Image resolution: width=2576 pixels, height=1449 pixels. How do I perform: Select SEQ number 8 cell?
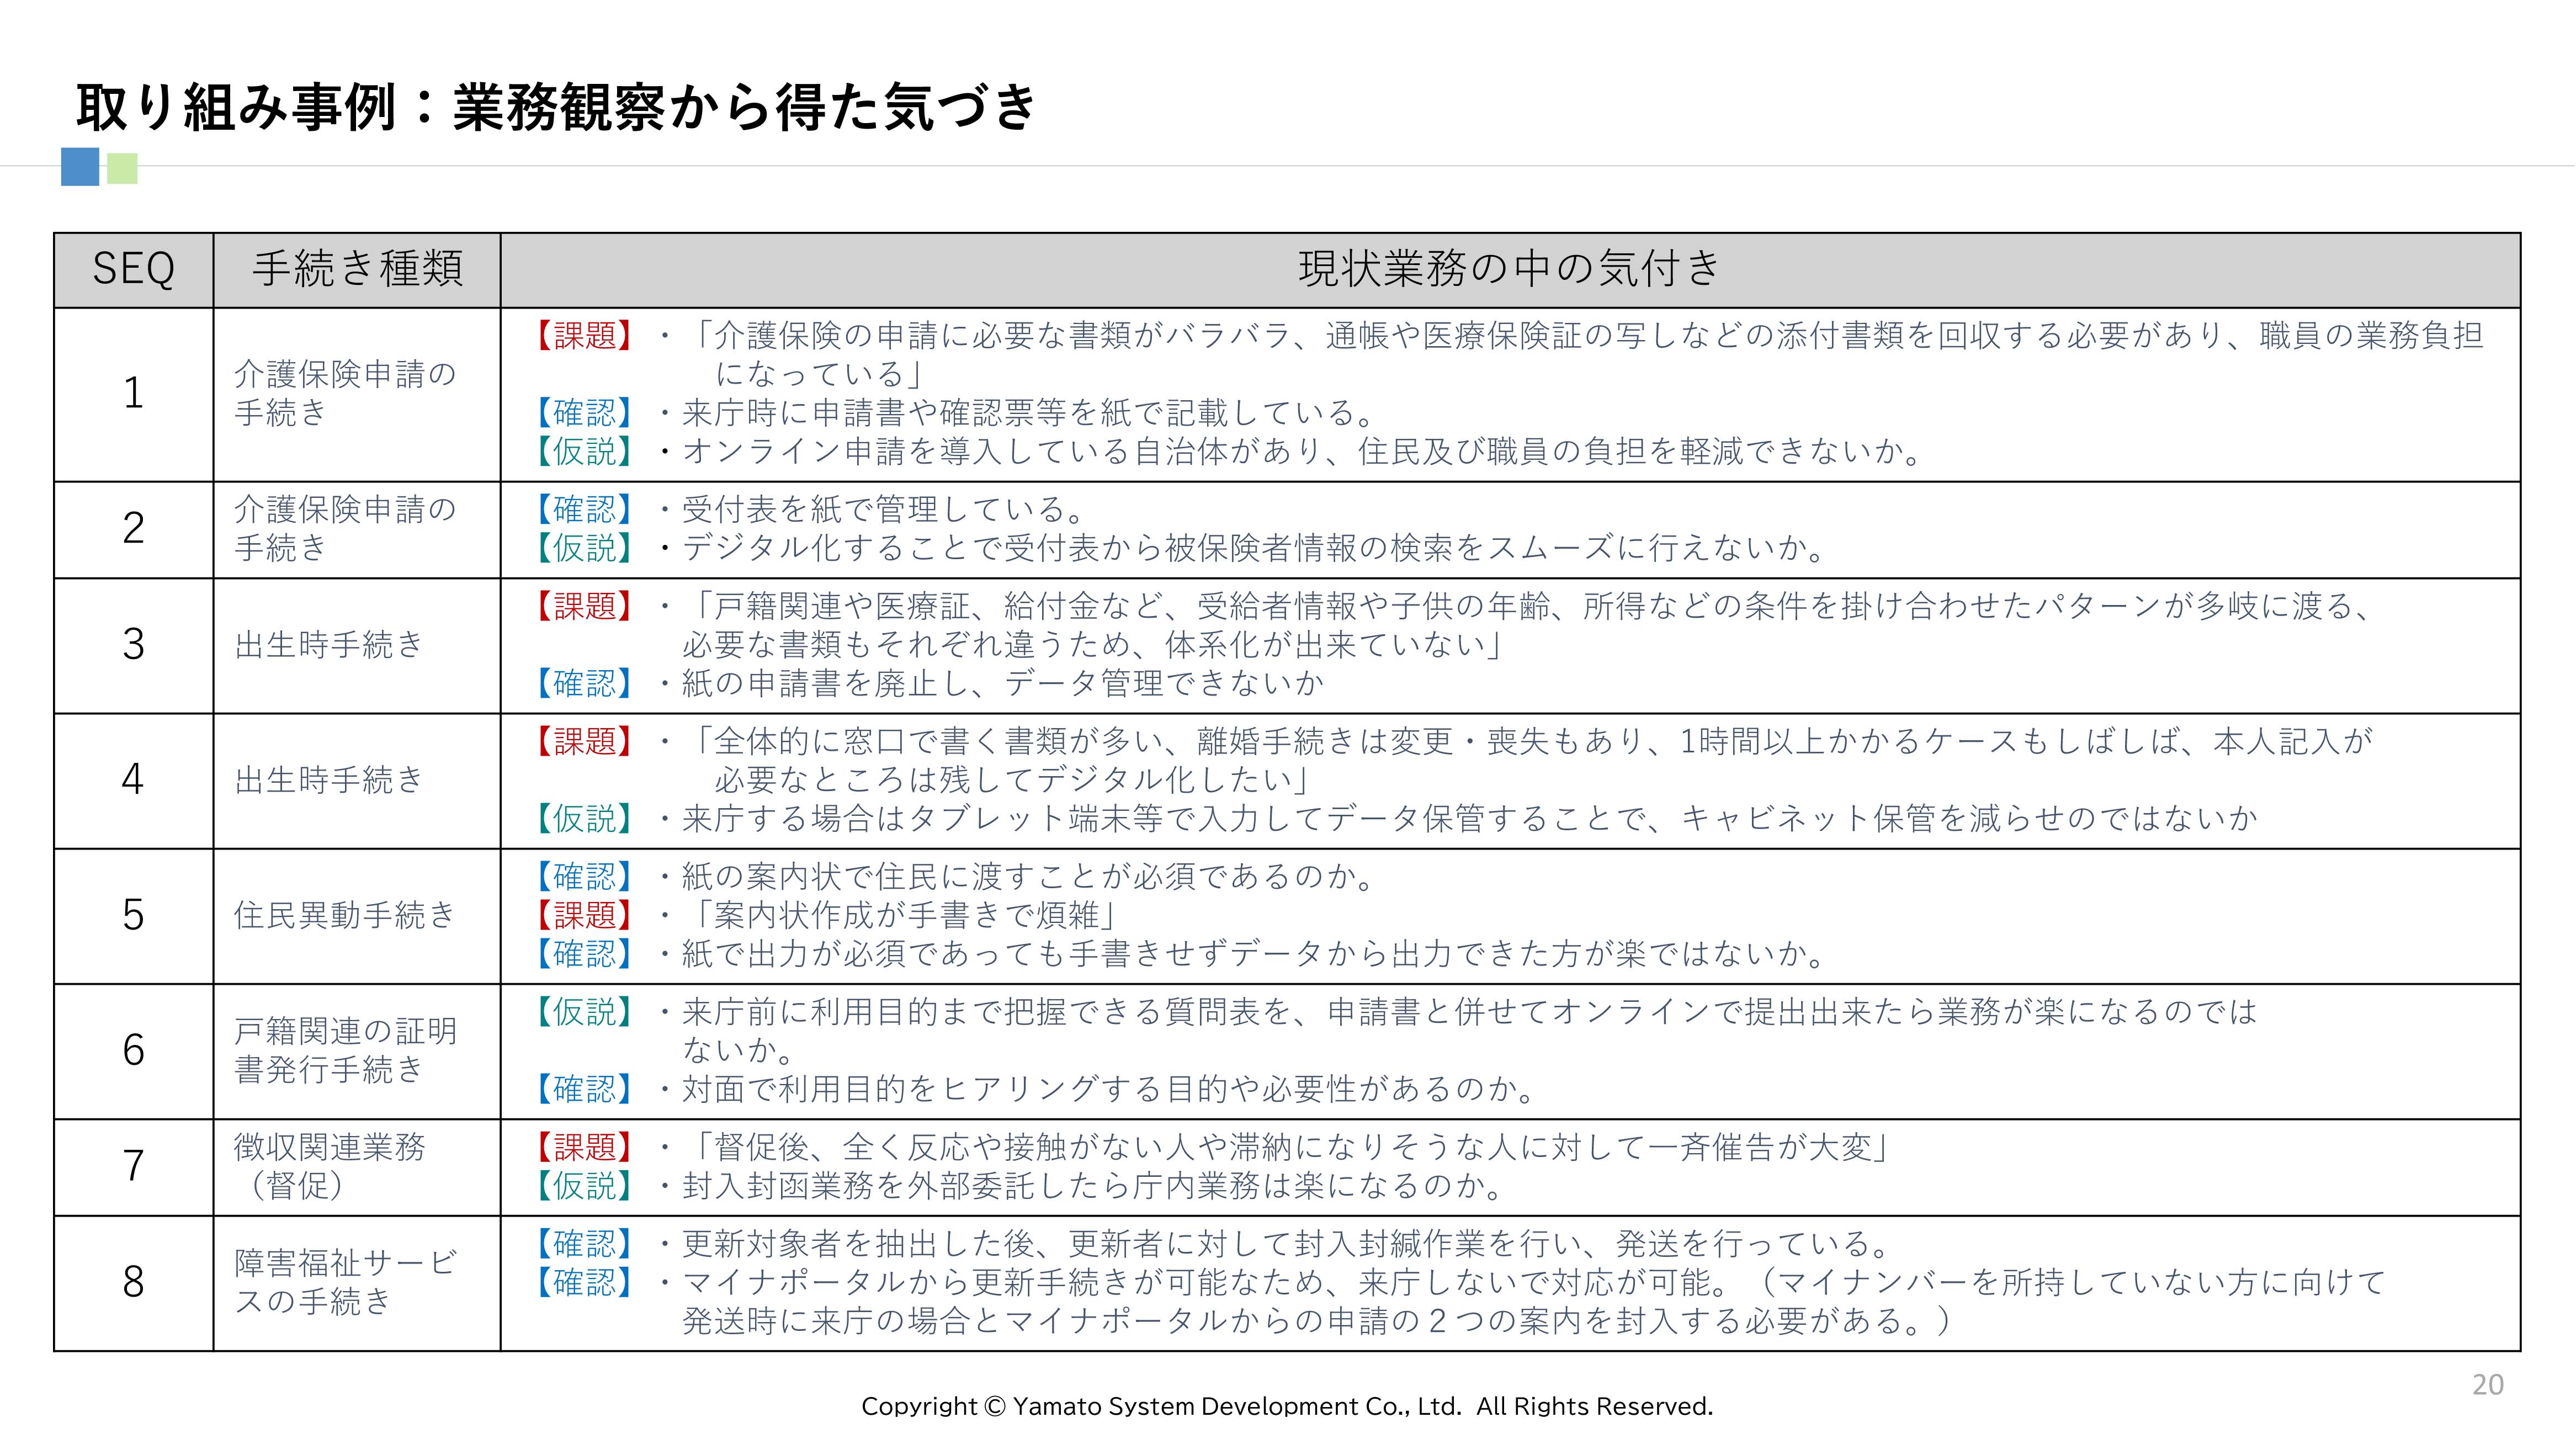(133, 1282)
